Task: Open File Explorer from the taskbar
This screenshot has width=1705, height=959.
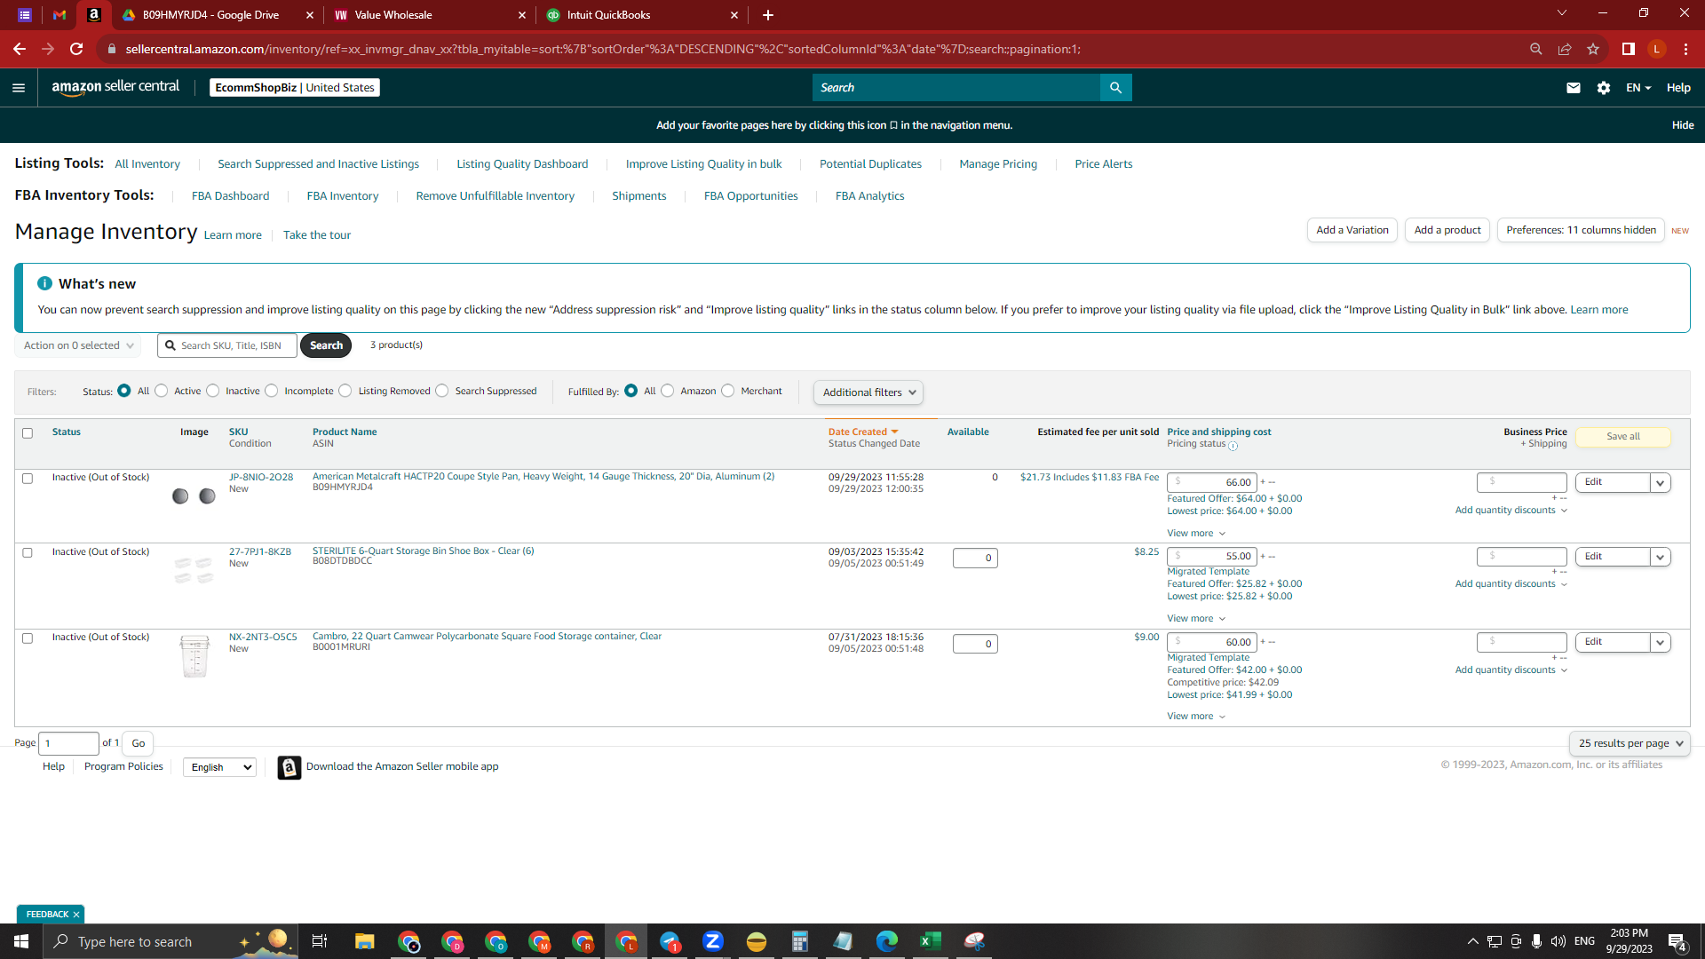Action: coord(365,941)
